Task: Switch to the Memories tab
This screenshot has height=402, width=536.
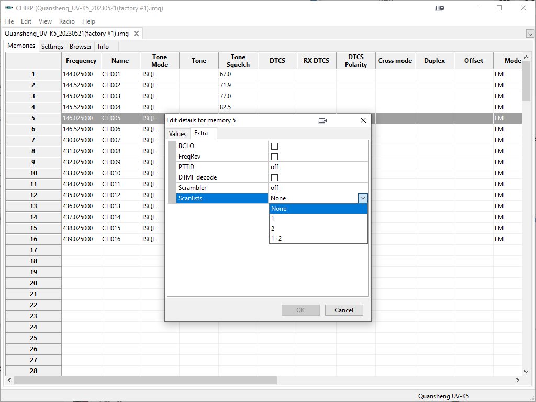Action: click(x=21, y=46)
